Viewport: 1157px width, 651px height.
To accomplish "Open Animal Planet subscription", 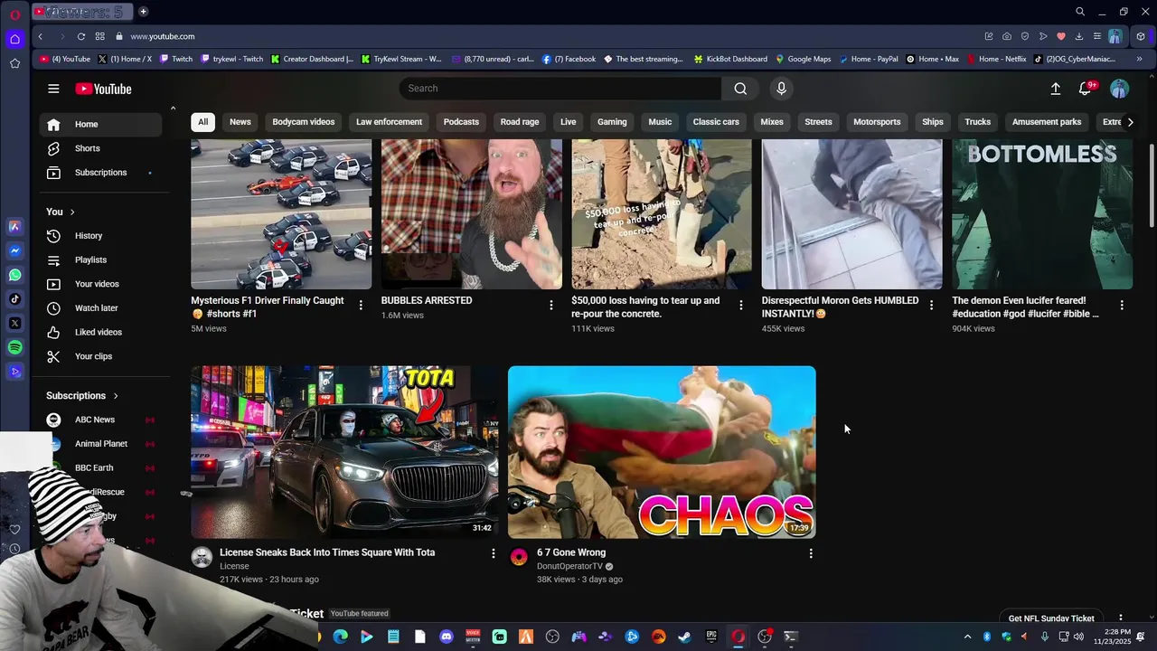I will 100,444.
